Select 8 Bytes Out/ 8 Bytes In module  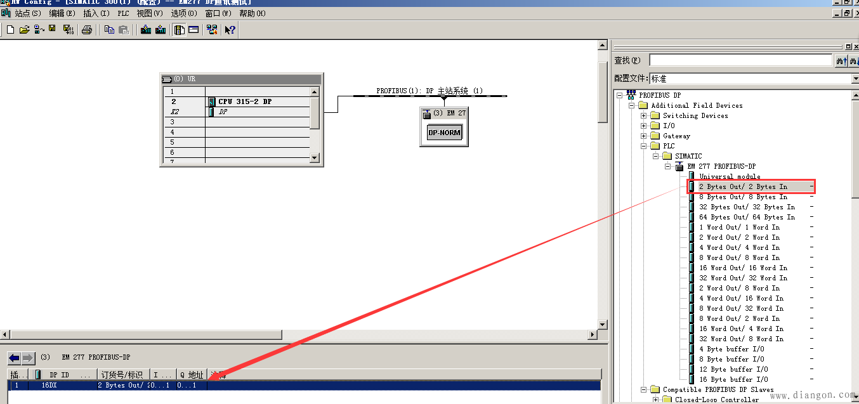click(x=743, y=197)
